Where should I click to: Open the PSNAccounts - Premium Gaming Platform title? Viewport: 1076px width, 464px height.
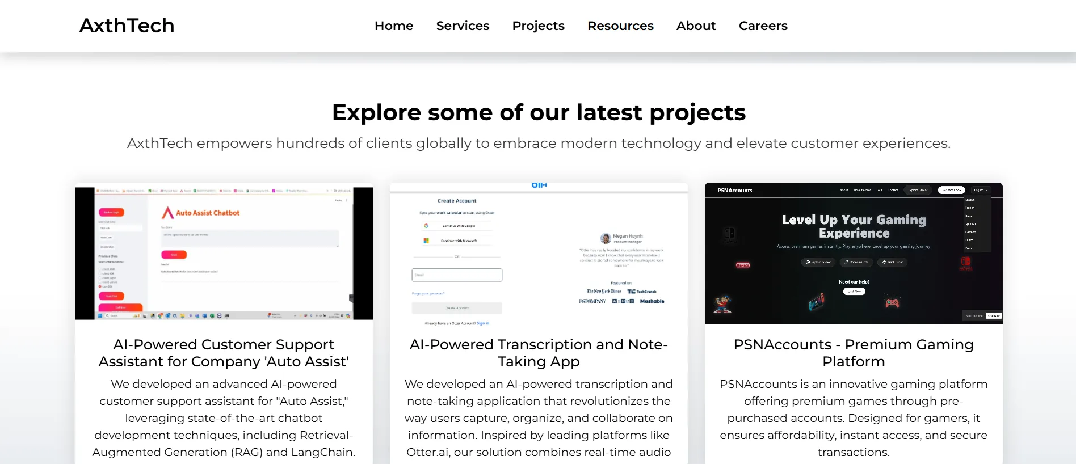click(x=854, y=353)
